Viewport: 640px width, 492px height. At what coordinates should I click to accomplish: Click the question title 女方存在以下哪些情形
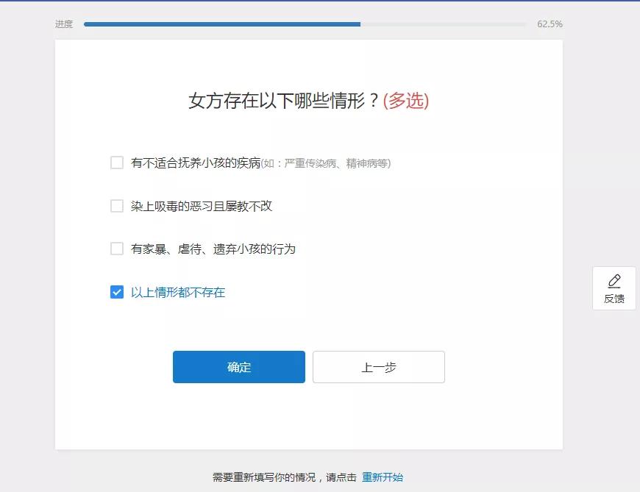click(287, 101)
